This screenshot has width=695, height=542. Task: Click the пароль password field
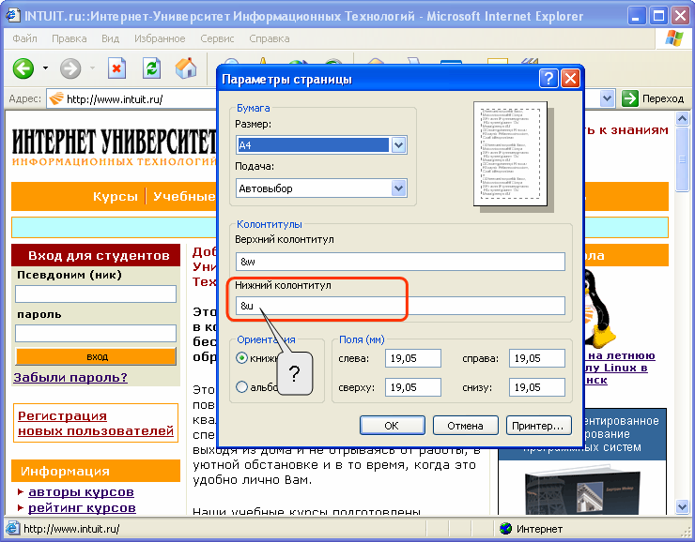[96, 333]
